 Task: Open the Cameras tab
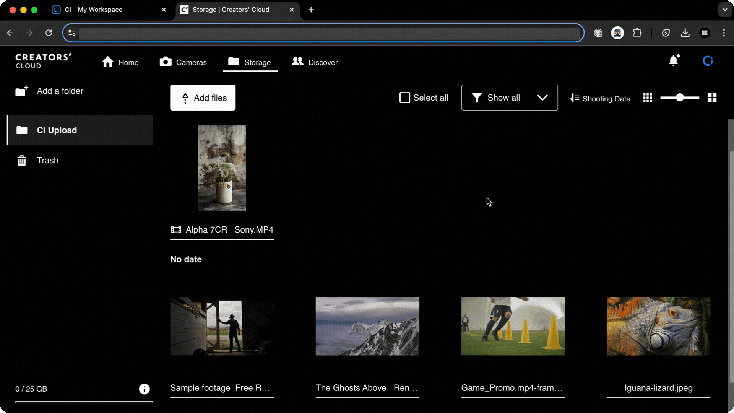coord(183,62)
